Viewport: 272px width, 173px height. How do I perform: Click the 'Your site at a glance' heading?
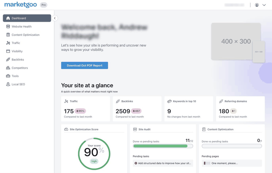point(87,85)
